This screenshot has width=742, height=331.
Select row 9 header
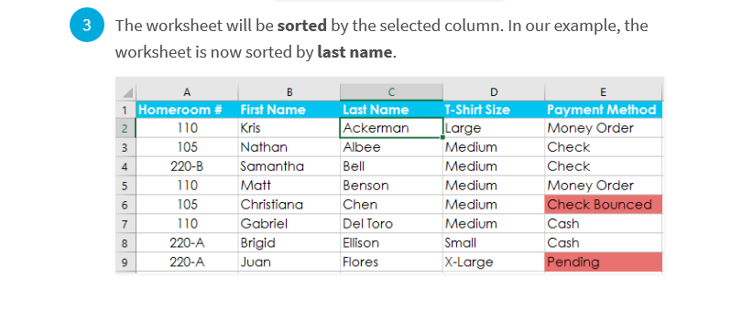click(x=125, y=262)
